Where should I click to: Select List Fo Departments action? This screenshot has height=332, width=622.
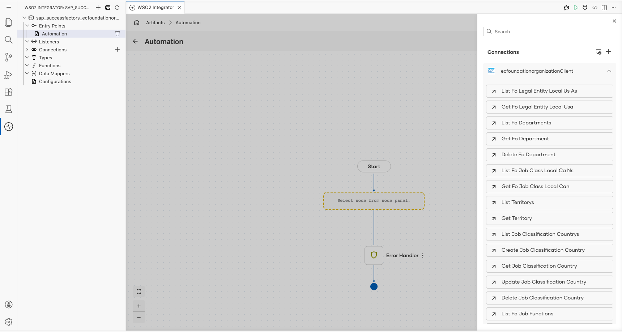click(550, 123)
